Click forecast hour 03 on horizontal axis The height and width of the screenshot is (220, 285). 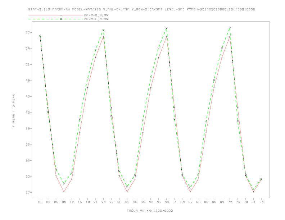(48, 202)
